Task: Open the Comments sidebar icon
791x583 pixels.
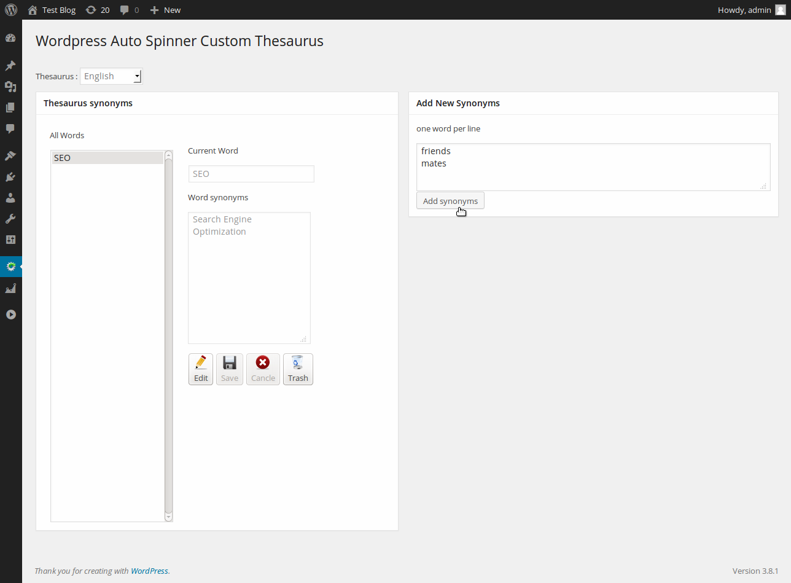Action: click(10, 128)
